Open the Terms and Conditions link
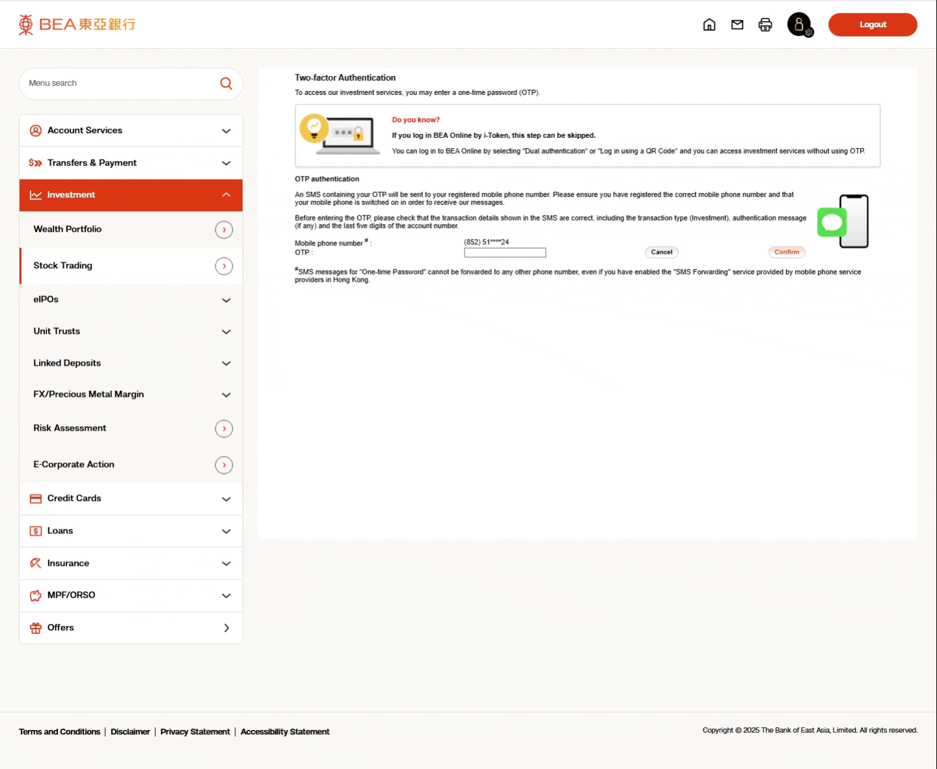Screen dimensions: 937x769 pyautogui.click(x=59, y=732)
